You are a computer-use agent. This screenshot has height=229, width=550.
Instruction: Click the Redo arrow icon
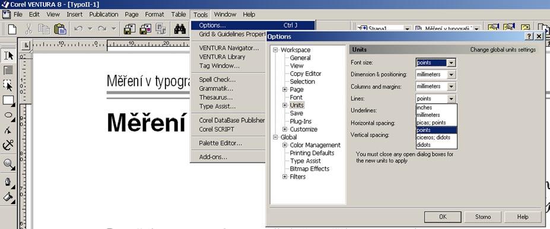click(102, 28)
